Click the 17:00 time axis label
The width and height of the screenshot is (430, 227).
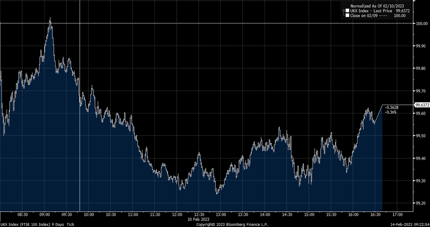point(397,214)
